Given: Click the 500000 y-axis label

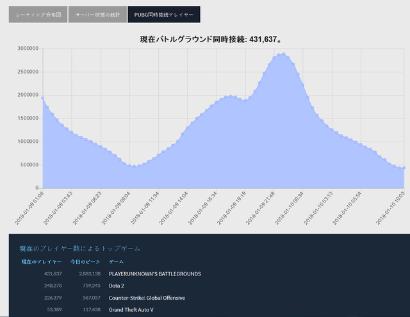Looking at the screenshot, I should (x=29, y=165).
